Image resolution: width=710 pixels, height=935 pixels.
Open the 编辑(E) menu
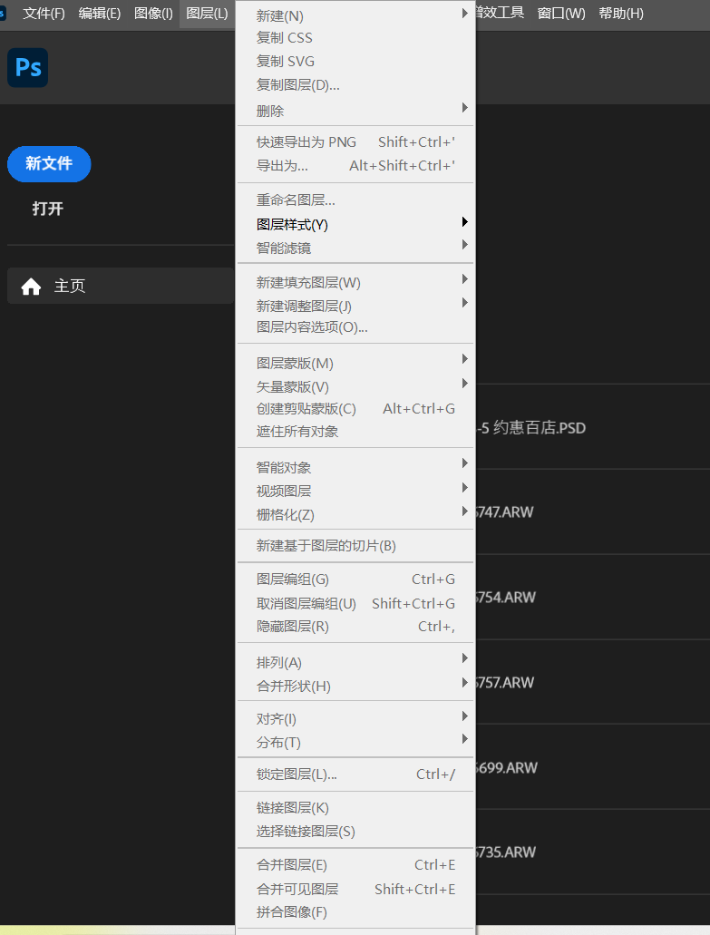99,14
